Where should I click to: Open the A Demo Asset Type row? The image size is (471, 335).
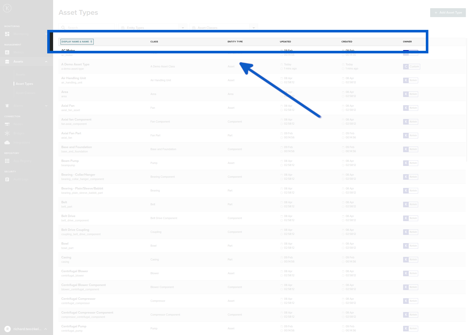coord(75,65)
